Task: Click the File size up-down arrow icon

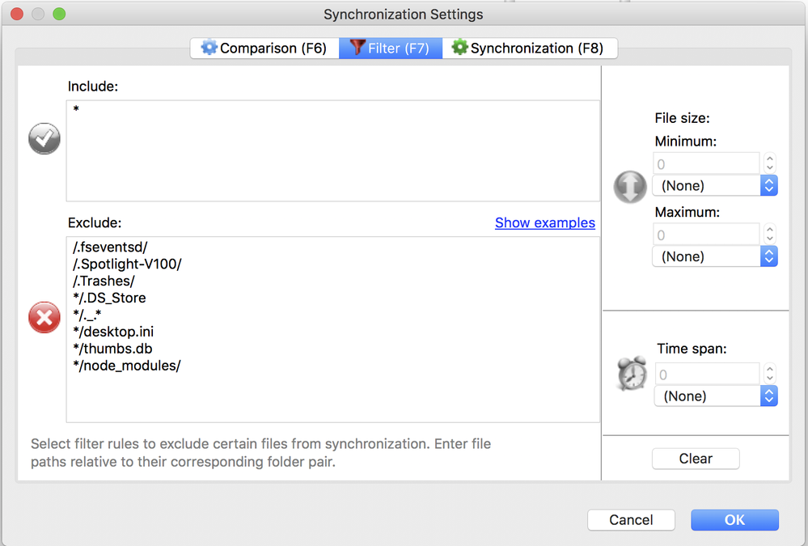Action: [x=631, y=186]
